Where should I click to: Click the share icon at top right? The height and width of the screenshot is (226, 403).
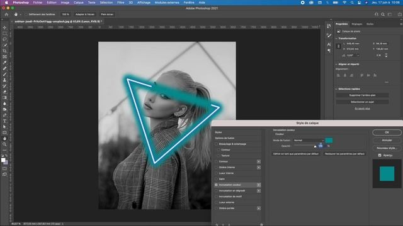pos(400,14)
